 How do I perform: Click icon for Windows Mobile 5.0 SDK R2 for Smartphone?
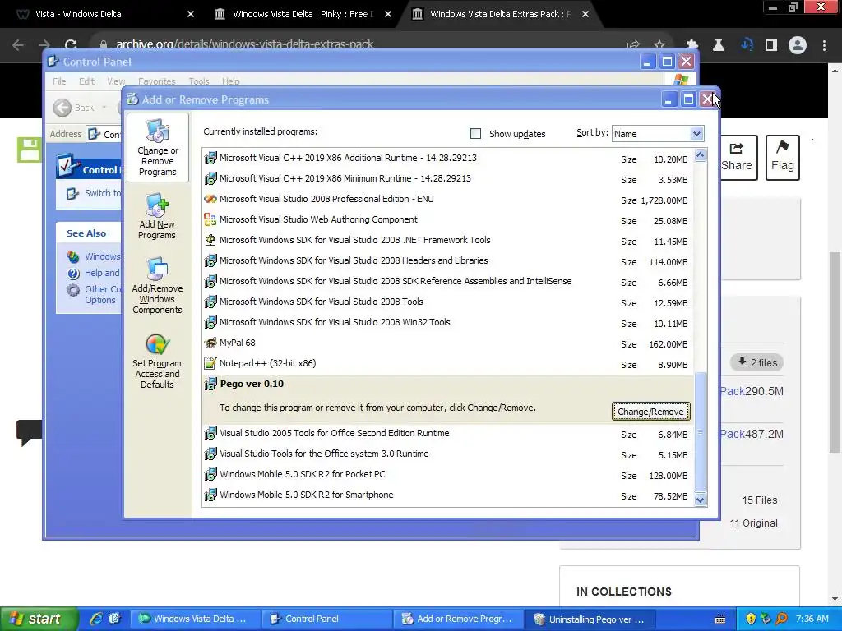(x=210, y=495)
